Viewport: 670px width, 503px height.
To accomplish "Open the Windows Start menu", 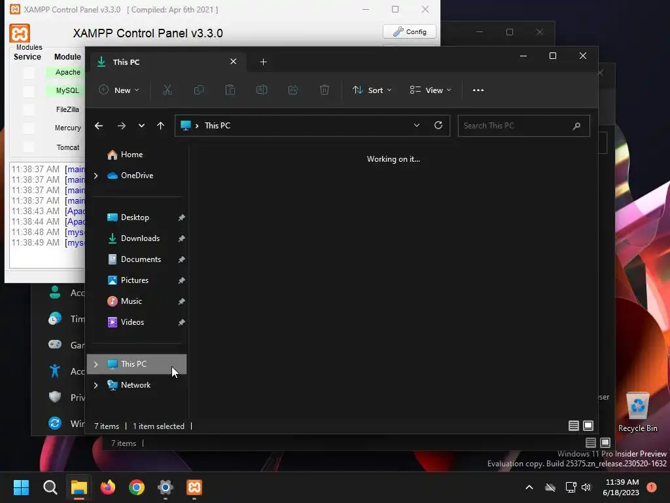I will coord(21,487).
